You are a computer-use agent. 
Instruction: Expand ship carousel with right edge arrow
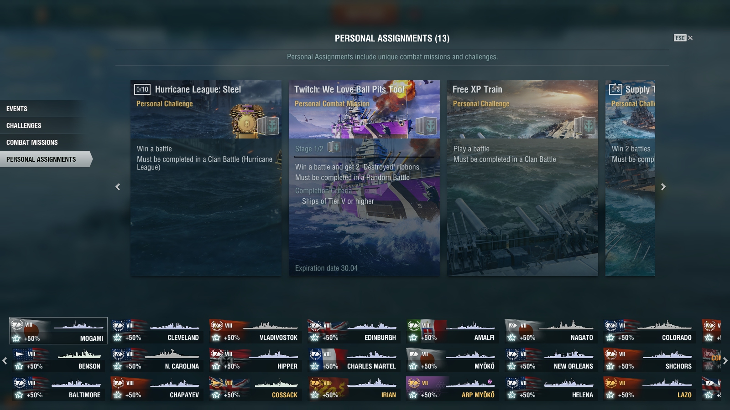click(x=725, y=361)
